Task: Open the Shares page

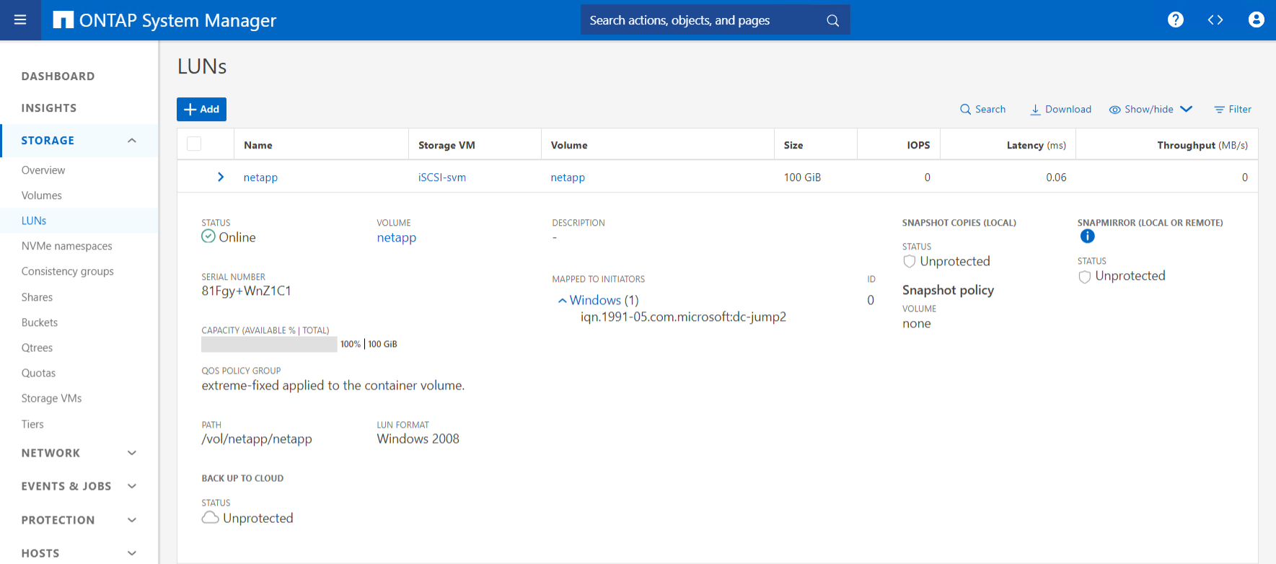Action: [37, 297]
